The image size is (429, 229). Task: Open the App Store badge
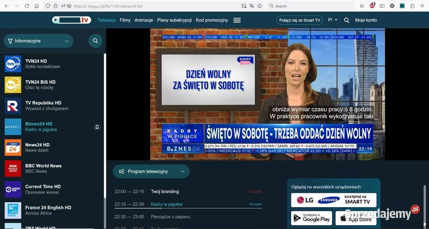tap(356, 218)
